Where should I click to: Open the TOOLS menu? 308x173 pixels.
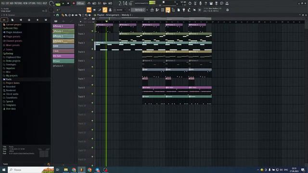point(39,3)
